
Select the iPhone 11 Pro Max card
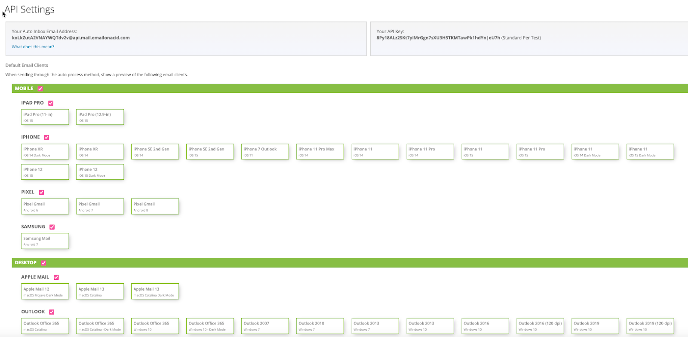320,152
